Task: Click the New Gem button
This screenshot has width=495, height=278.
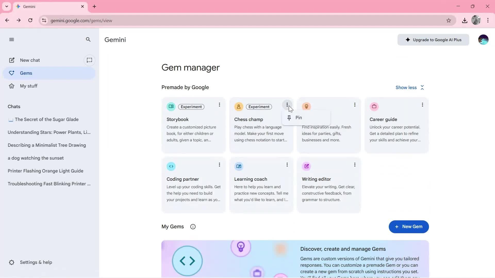Action: tap(408, 227)
